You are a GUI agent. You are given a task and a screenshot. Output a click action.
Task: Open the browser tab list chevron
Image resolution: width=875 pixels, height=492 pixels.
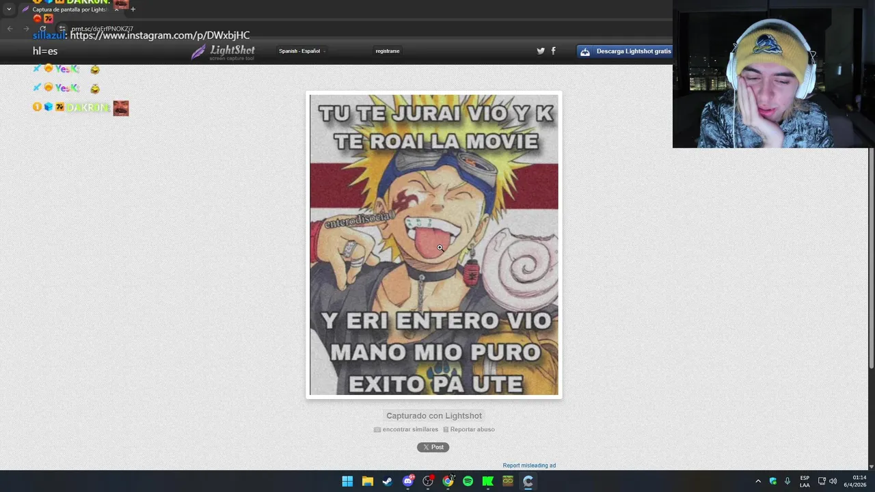click(9, 10)
